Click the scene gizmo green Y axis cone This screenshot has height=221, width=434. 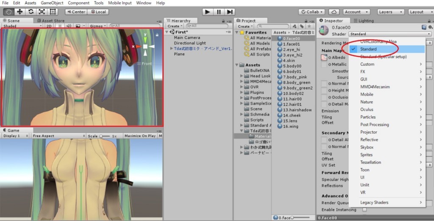145,40
